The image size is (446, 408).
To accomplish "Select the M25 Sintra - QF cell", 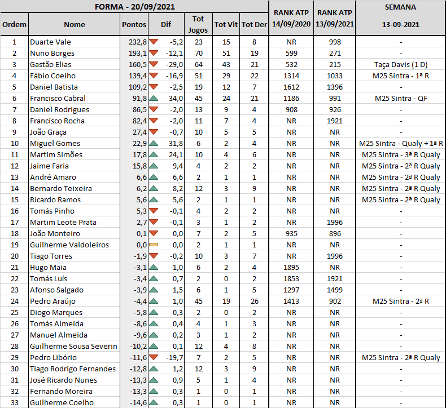I will pyautogui.click(x=400, y=98).
